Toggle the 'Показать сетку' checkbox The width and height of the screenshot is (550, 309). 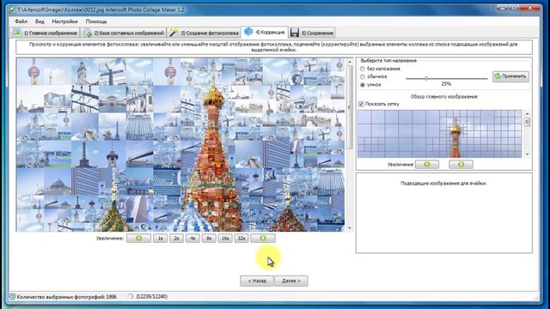coord(361,104)
